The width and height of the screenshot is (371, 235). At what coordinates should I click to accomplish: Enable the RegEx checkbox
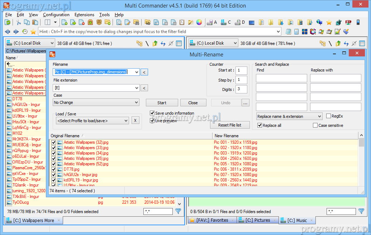[329, 116]
